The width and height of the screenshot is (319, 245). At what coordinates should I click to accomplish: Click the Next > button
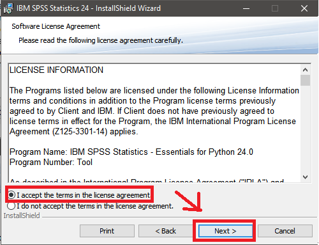click(x=225, y=231)
